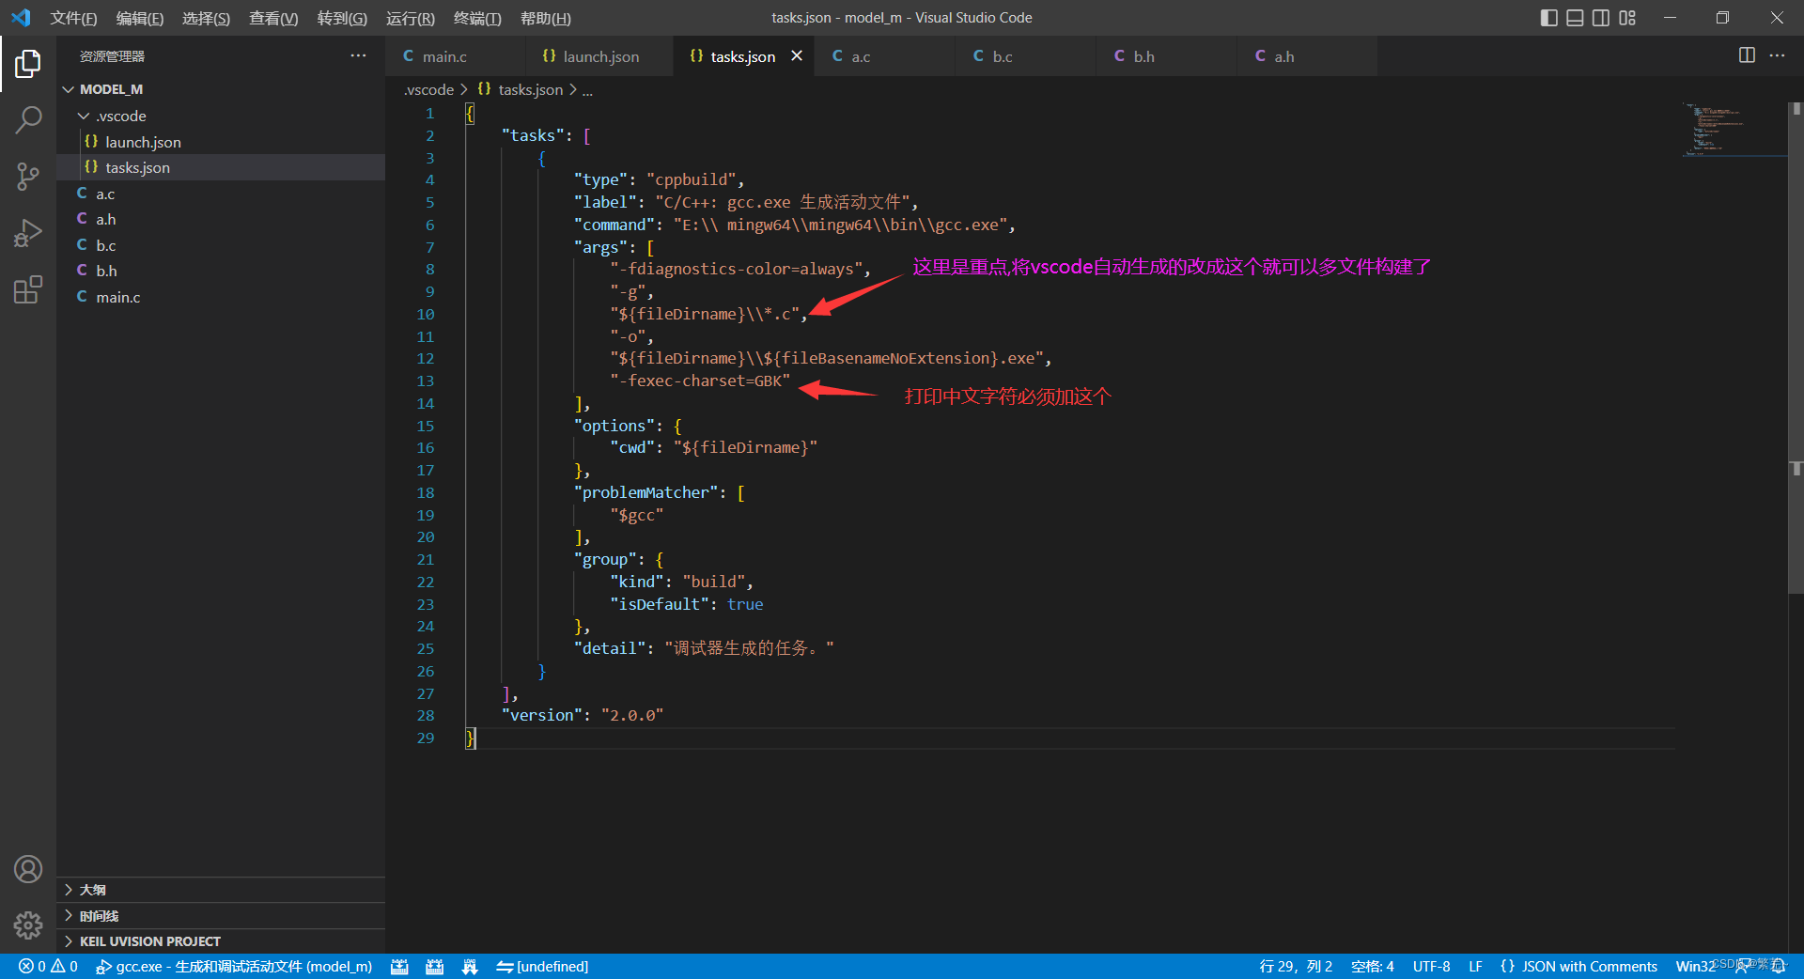Viewport: 1804px width, 979px height.
Task: Click VS Code logo in title bar
Action: pyautogui.click(x=21, y=18)
